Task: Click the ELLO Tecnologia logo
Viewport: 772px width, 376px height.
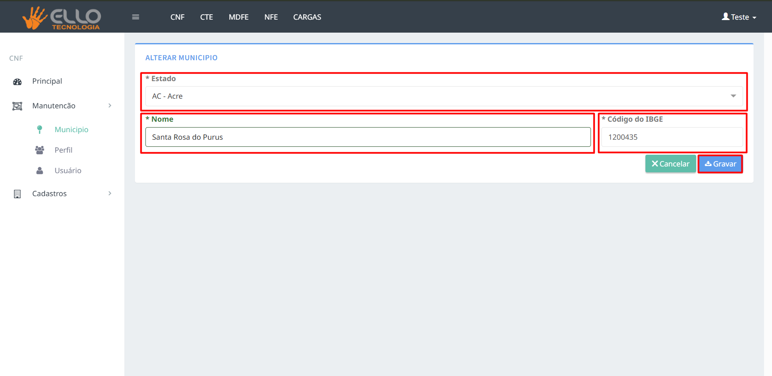Action: (62, 18)
